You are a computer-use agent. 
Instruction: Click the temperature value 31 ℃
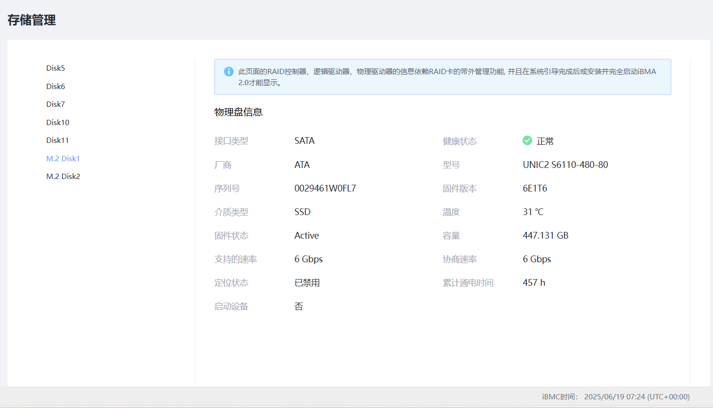pyautogui.click(x=533, y=212)
